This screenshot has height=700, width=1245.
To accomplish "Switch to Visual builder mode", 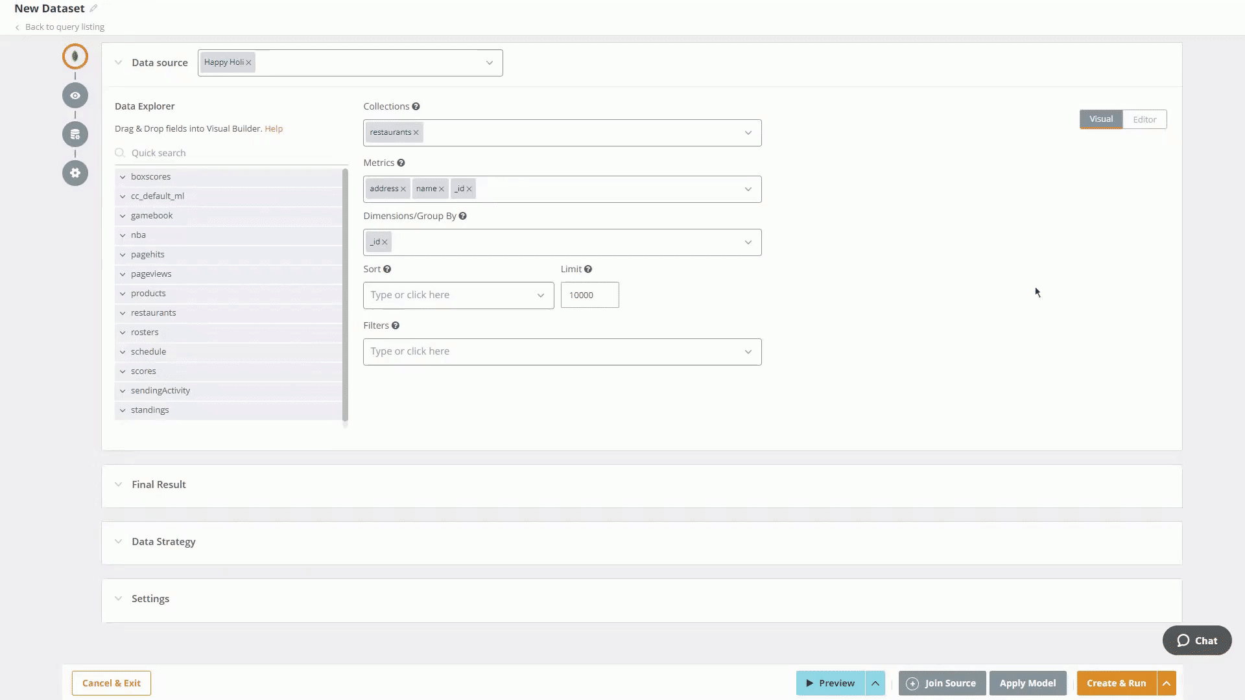I will (1100, 119).
